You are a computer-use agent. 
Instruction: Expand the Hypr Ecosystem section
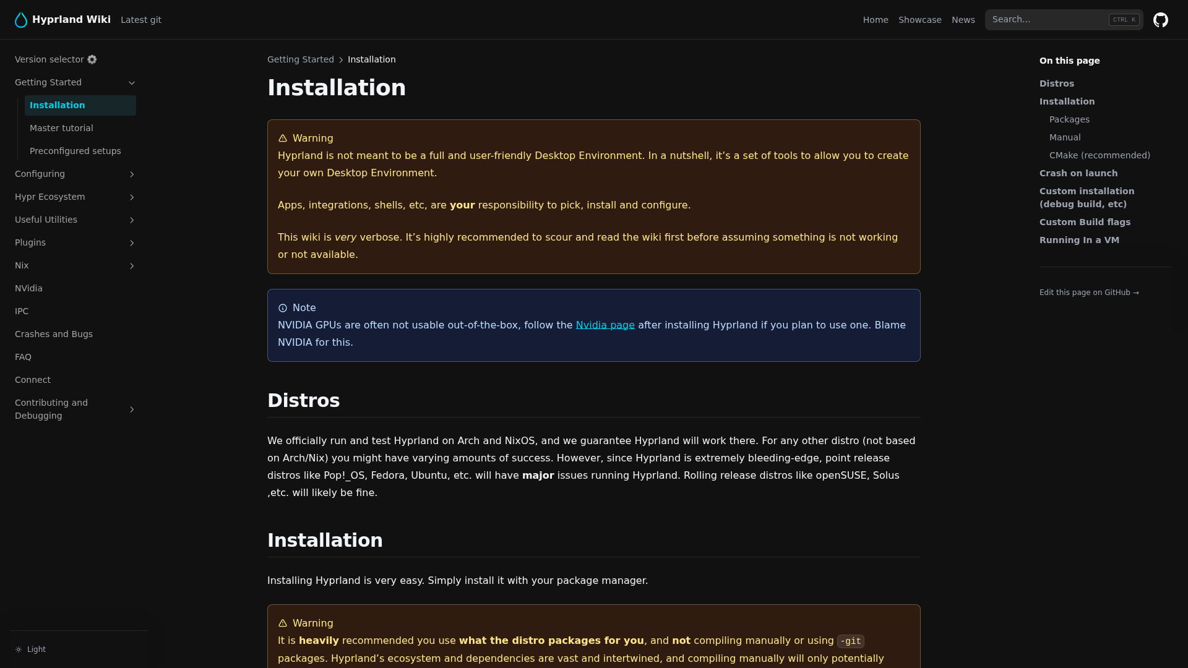click(131, 197)
